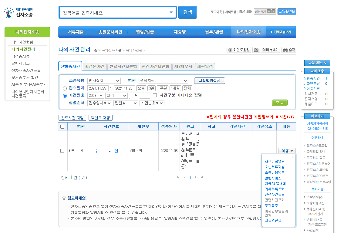The width and height of the screenshot is (337, 233).
Task: Enable the 사건구분 가나다순 정렬 checkbox
Action: point(155,96)
